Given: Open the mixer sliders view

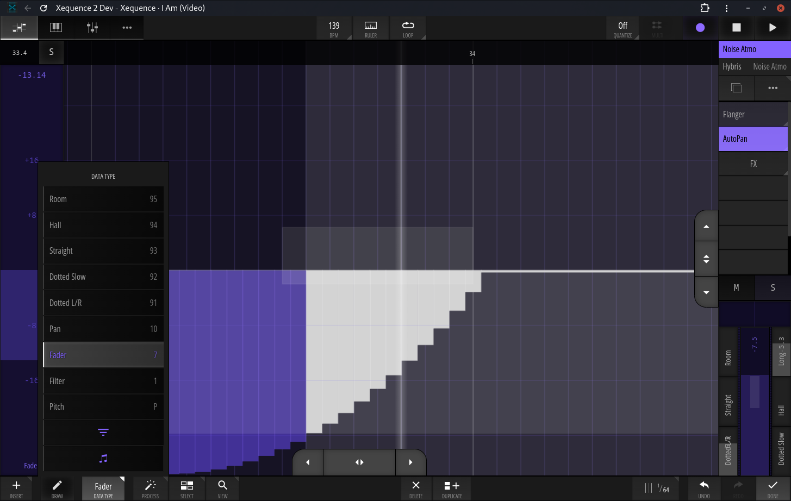Looking at the screenshot, I should coord(92,28).
